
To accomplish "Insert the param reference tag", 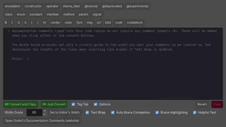I will tap(84, 14).
